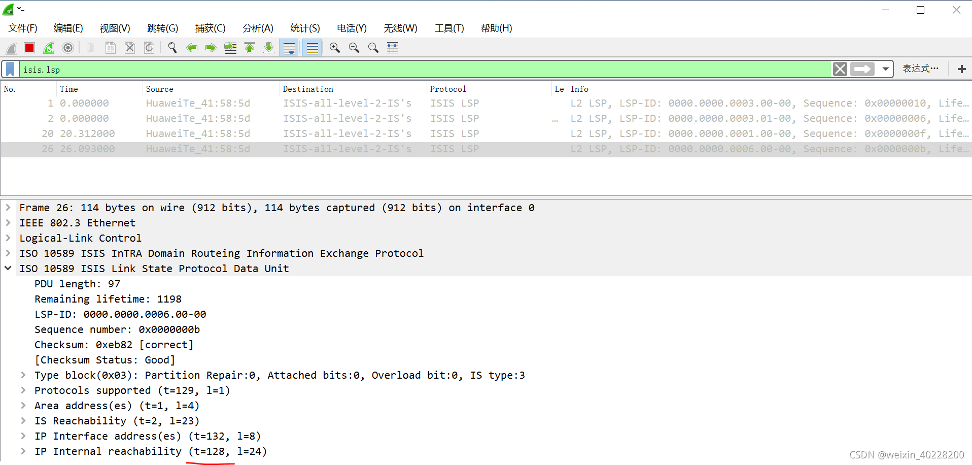Go back in packet history arrow
972x465 pixels.
(192, 48)
